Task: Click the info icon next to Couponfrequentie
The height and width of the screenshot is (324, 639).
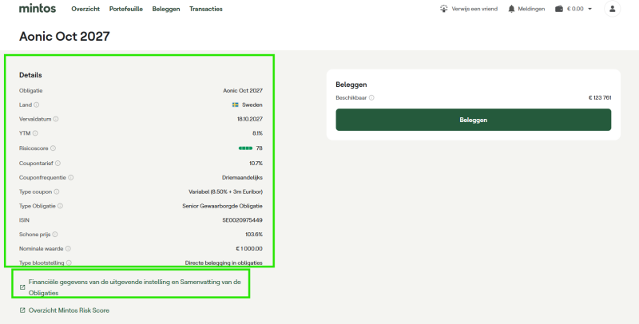Action: click(x=71, y=177)
